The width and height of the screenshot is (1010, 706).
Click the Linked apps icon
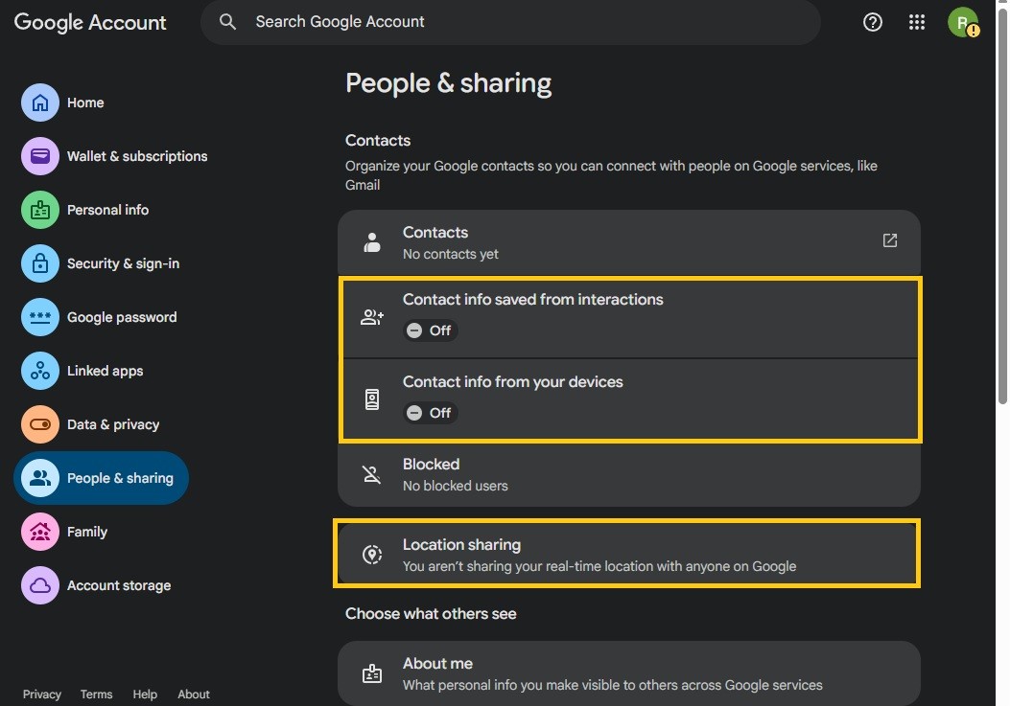pos(40,371)
